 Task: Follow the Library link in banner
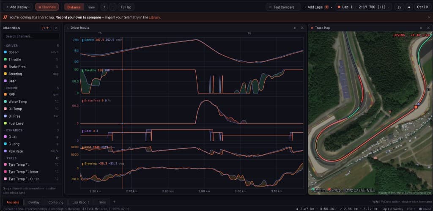pos(154,17)
